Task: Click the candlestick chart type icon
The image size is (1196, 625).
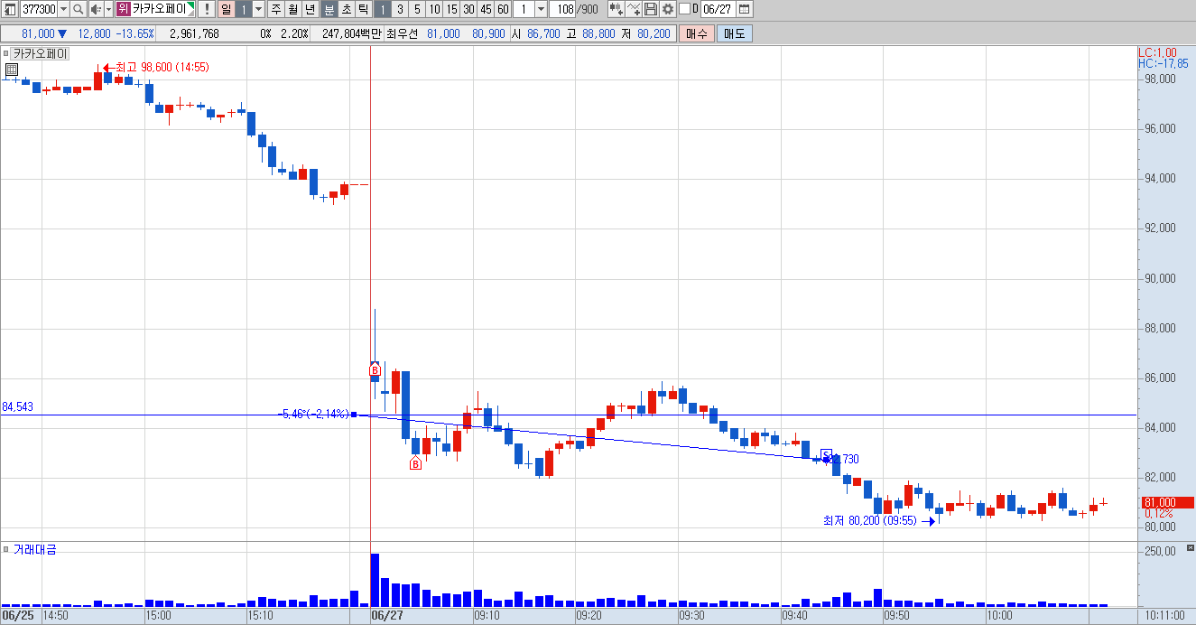Action: pos(617,9)
